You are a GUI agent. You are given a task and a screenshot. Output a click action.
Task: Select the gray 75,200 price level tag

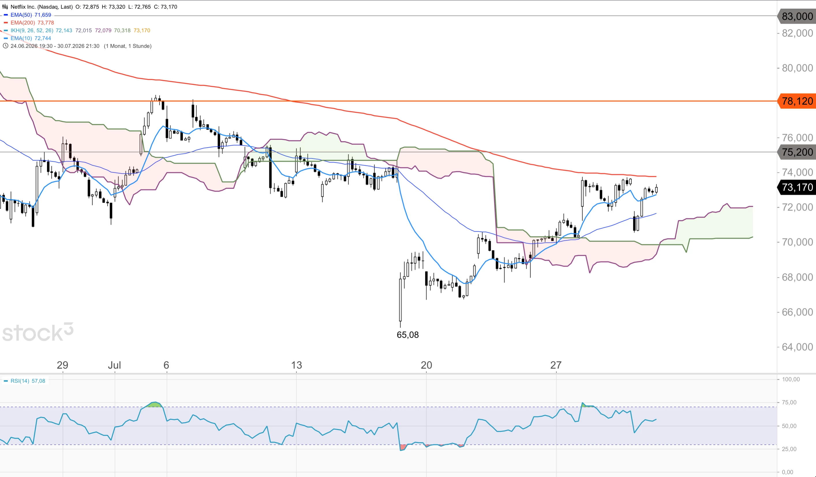coord(797,152)
